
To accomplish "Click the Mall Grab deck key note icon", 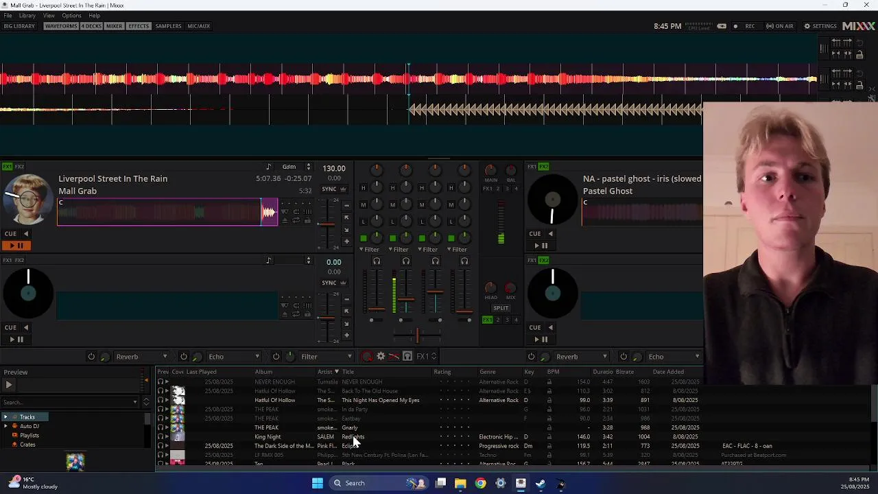I will point(269,167).
